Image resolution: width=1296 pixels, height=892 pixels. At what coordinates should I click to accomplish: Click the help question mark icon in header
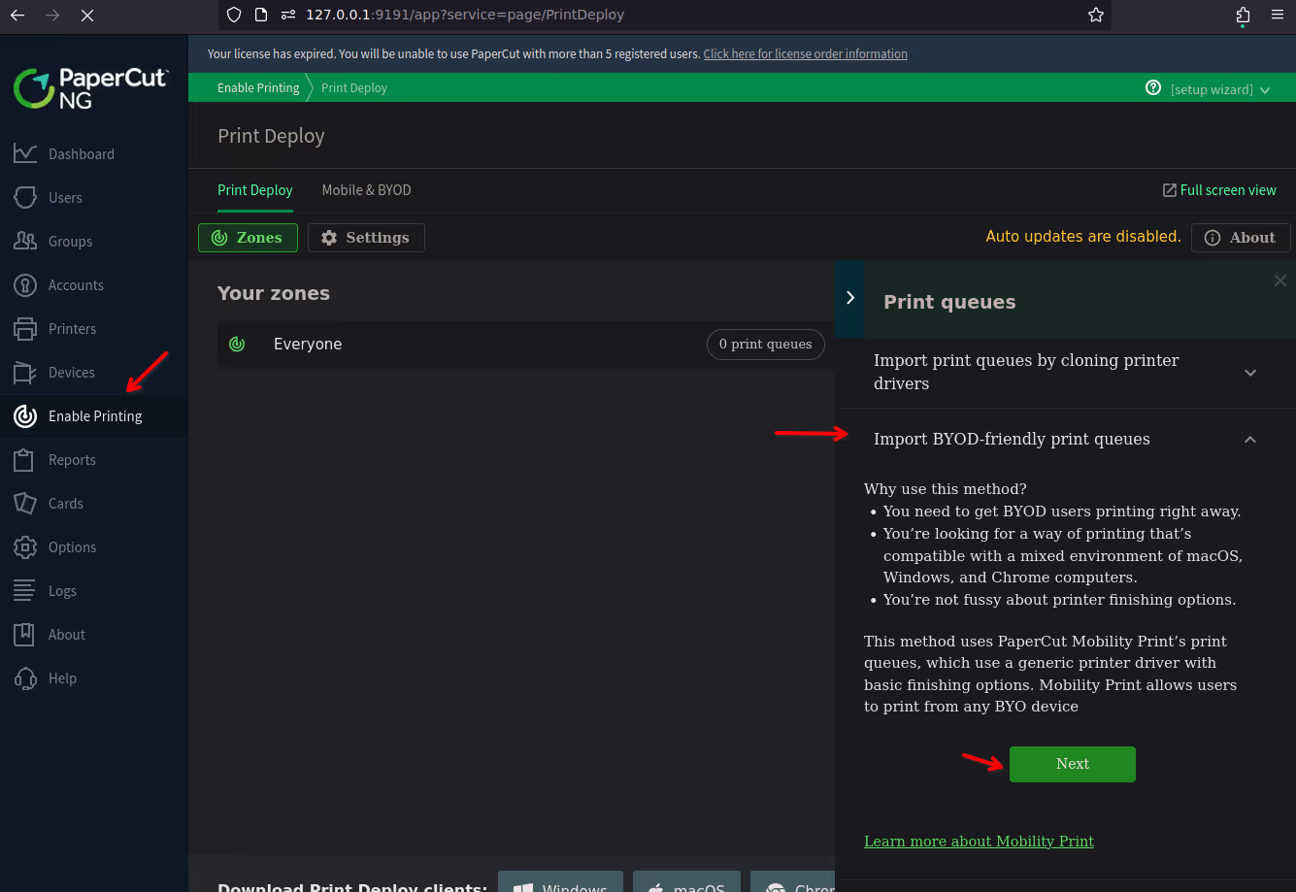[x=1153, y=87]
